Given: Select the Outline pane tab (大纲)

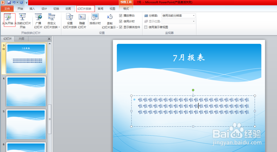Looking at the screenshot, I should pyautogui.click(x=21, y=39).
